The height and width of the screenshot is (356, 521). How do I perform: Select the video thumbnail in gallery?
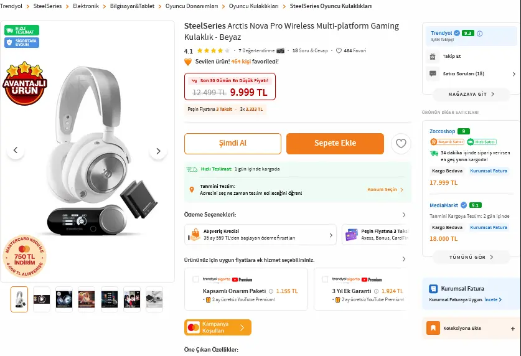click(x=42, y=299)
